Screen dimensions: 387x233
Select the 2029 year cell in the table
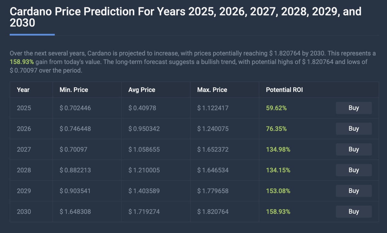(x=24, y=191)
